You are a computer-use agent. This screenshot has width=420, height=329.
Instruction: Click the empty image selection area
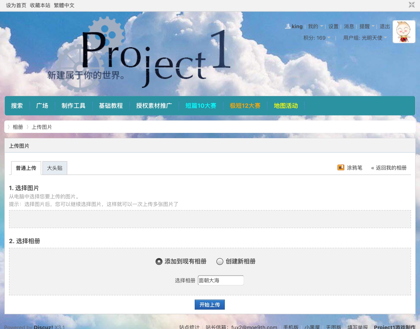click(210, 219)
